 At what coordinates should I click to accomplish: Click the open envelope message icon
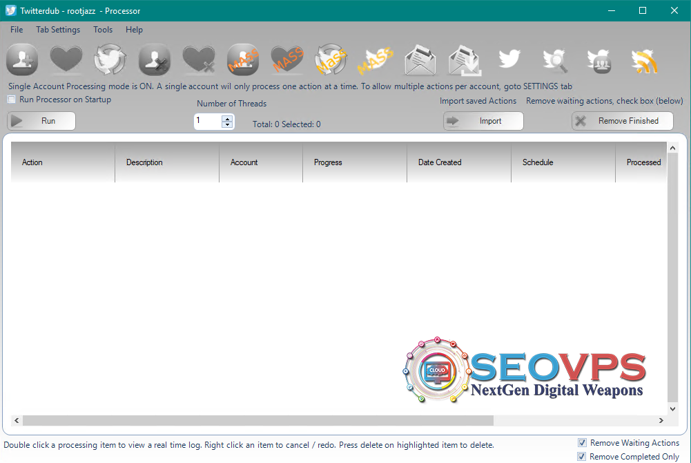420,59
